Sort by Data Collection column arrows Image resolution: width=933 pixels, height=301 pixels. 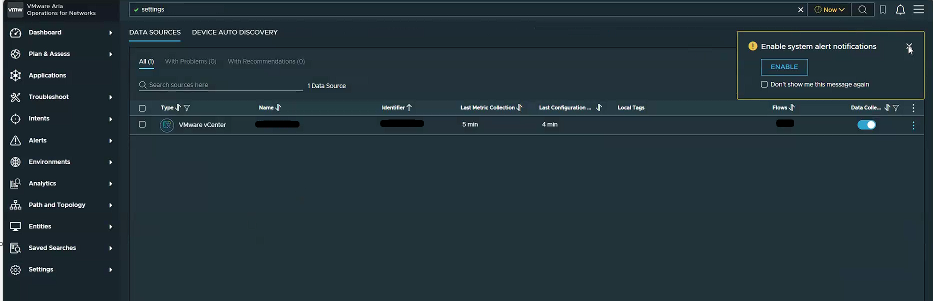[x=887, y=107]
